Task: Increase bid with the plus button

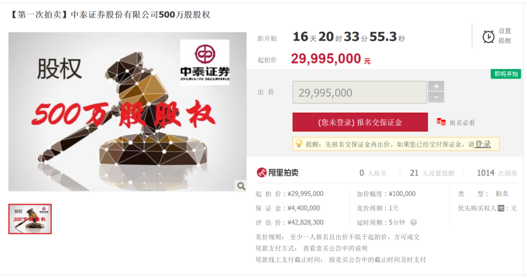Action: (x=436, y=86)
